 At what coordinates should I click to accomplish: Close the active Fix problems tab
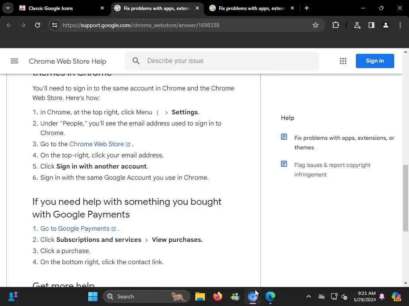pyautogui.click(x=197, y=8)
